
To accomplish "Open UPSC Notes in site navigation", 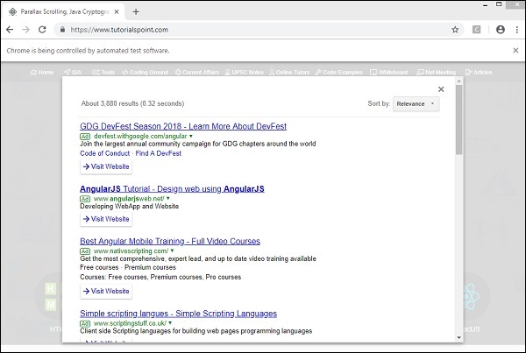I will pos(245,72).
